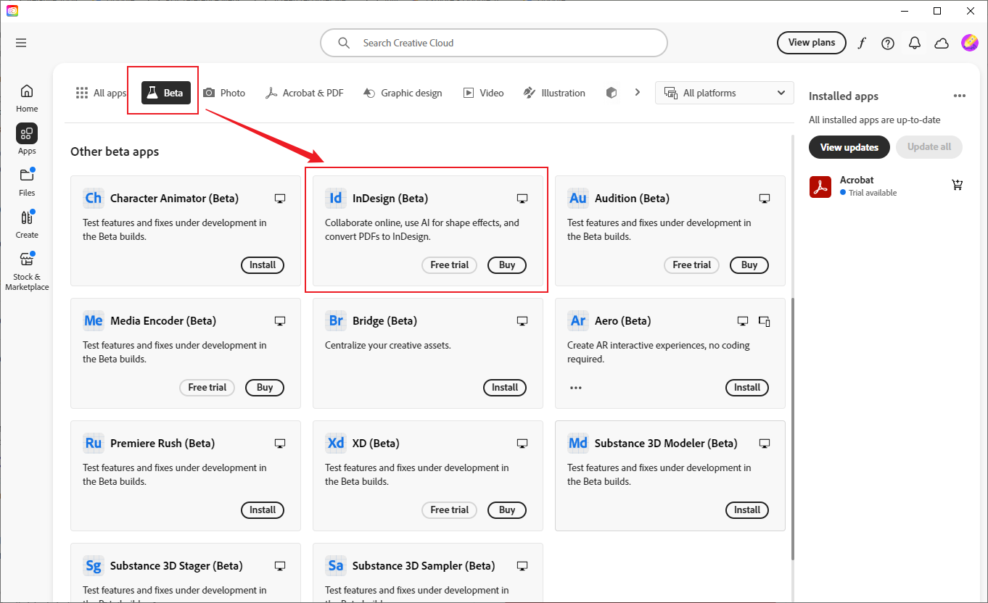Start Audition (Beta) Free trial
Viewport: 988px width, 603px height.
pos(692,265)
